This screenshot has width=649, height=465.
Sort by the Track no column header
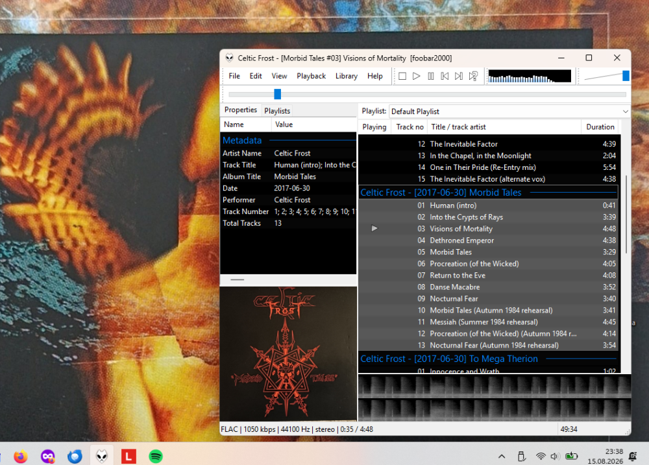pos(410,127)
